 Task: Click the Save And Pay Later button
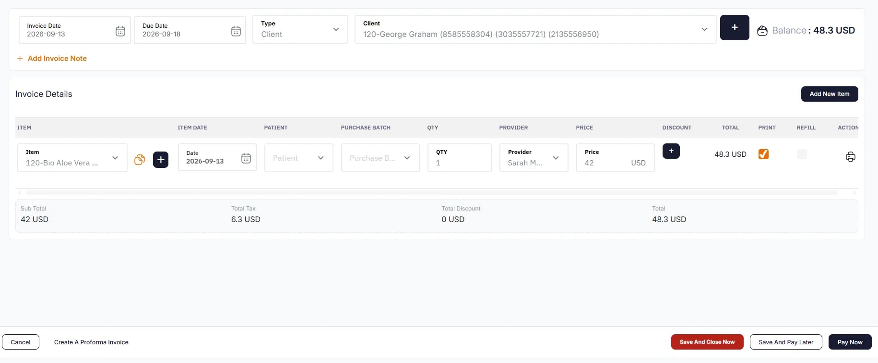(x=786, y=342)
